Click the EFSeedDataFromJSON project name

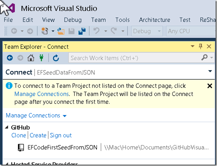pyautogui.click(x=66, y=73)
